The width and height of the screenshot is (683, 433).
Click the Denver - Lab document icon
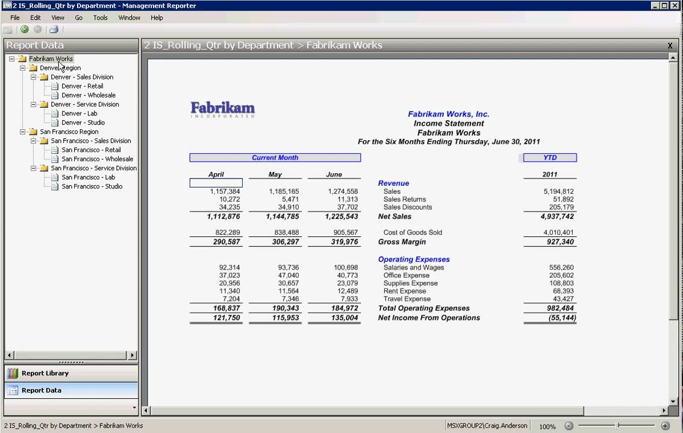click(55, 114)
